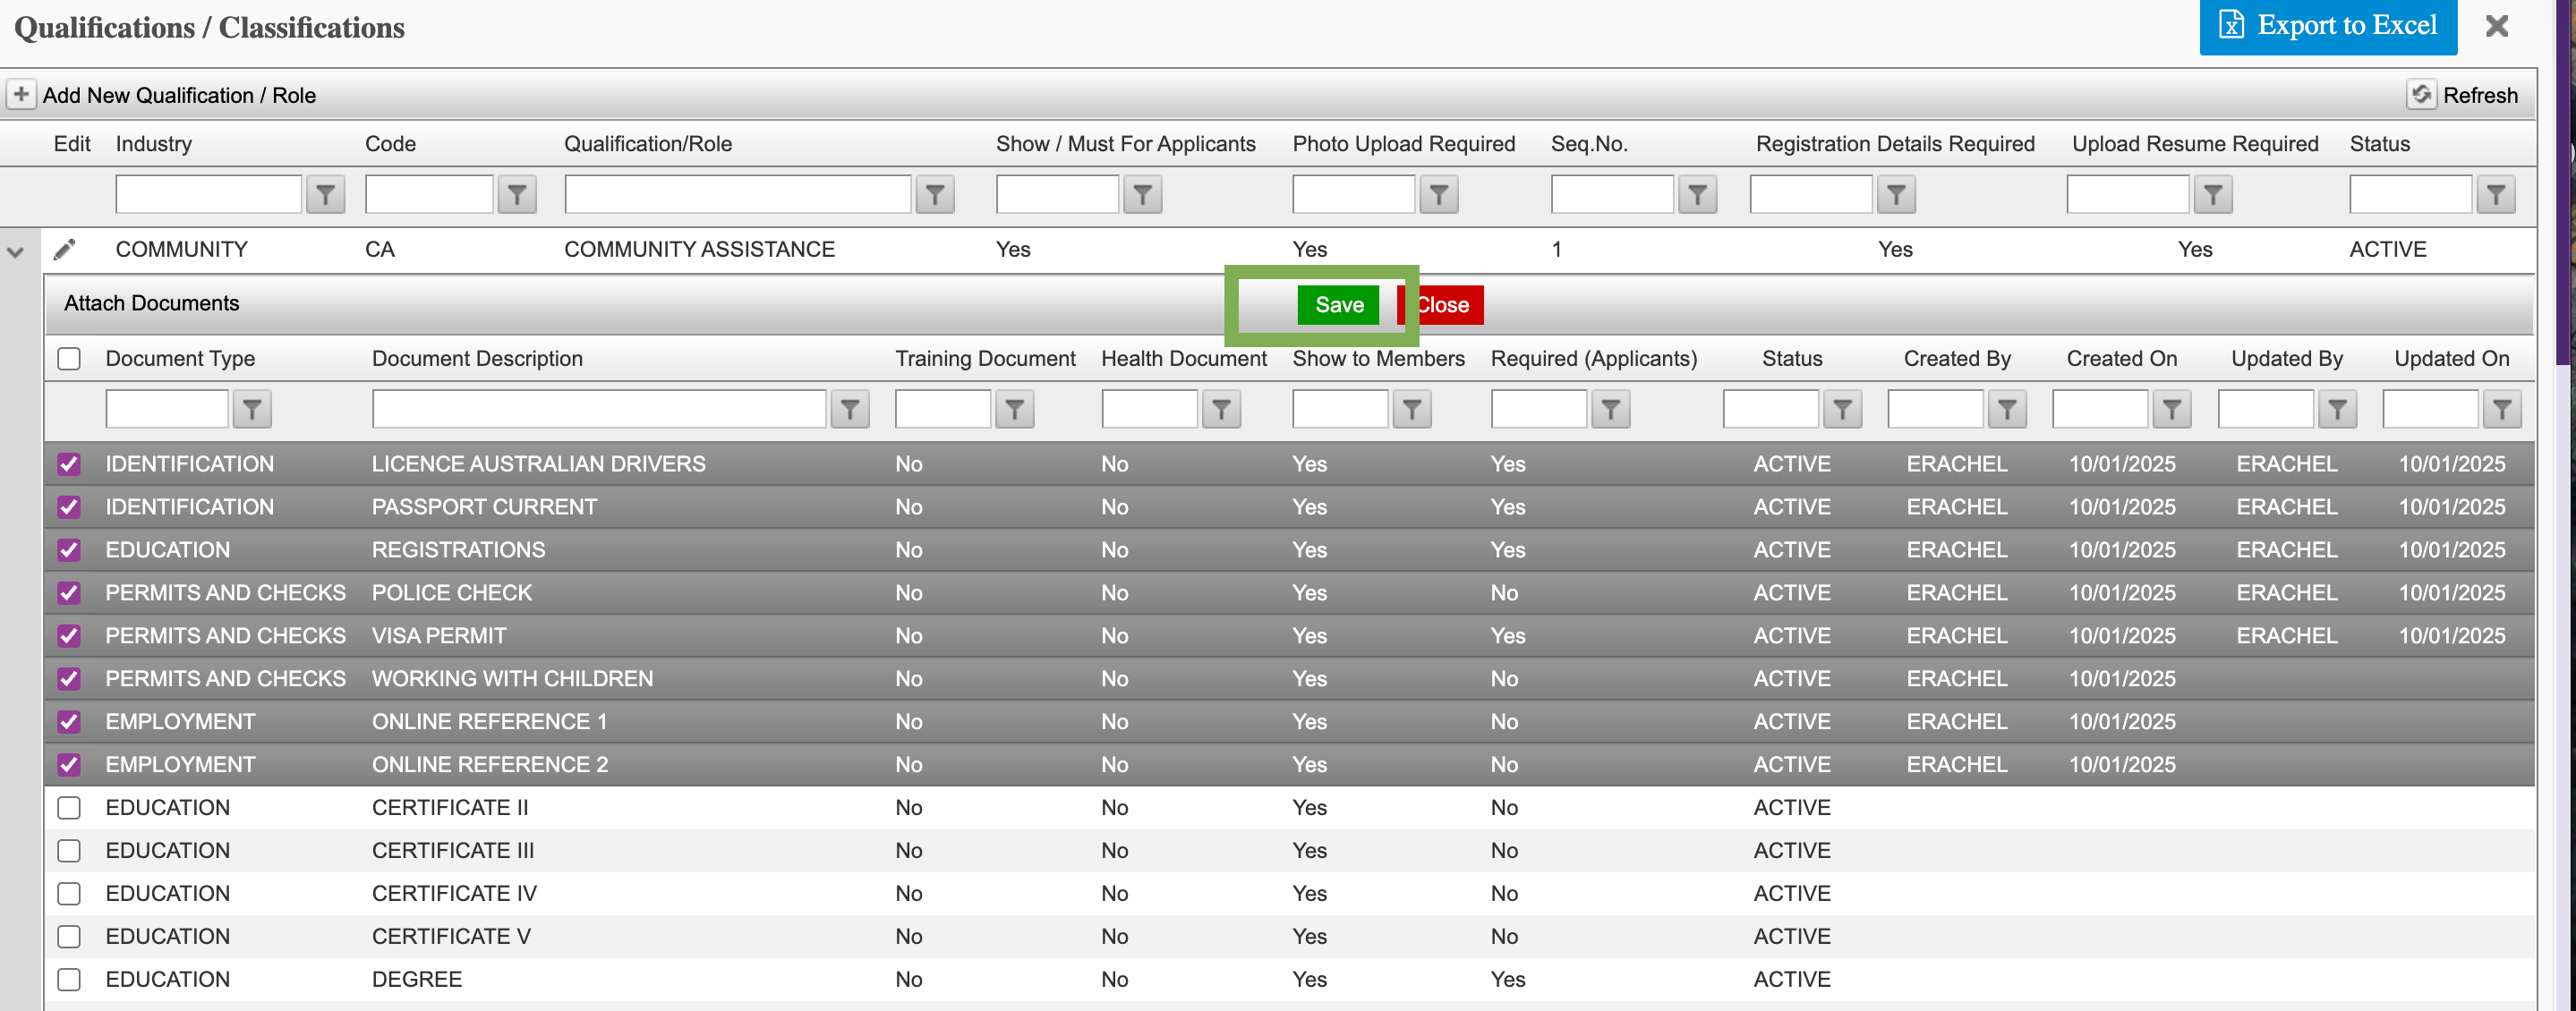Uncheck VISA PERMIT checkbox
The height and width of the screenshot is (1011, 2576).
pos(69,636)
